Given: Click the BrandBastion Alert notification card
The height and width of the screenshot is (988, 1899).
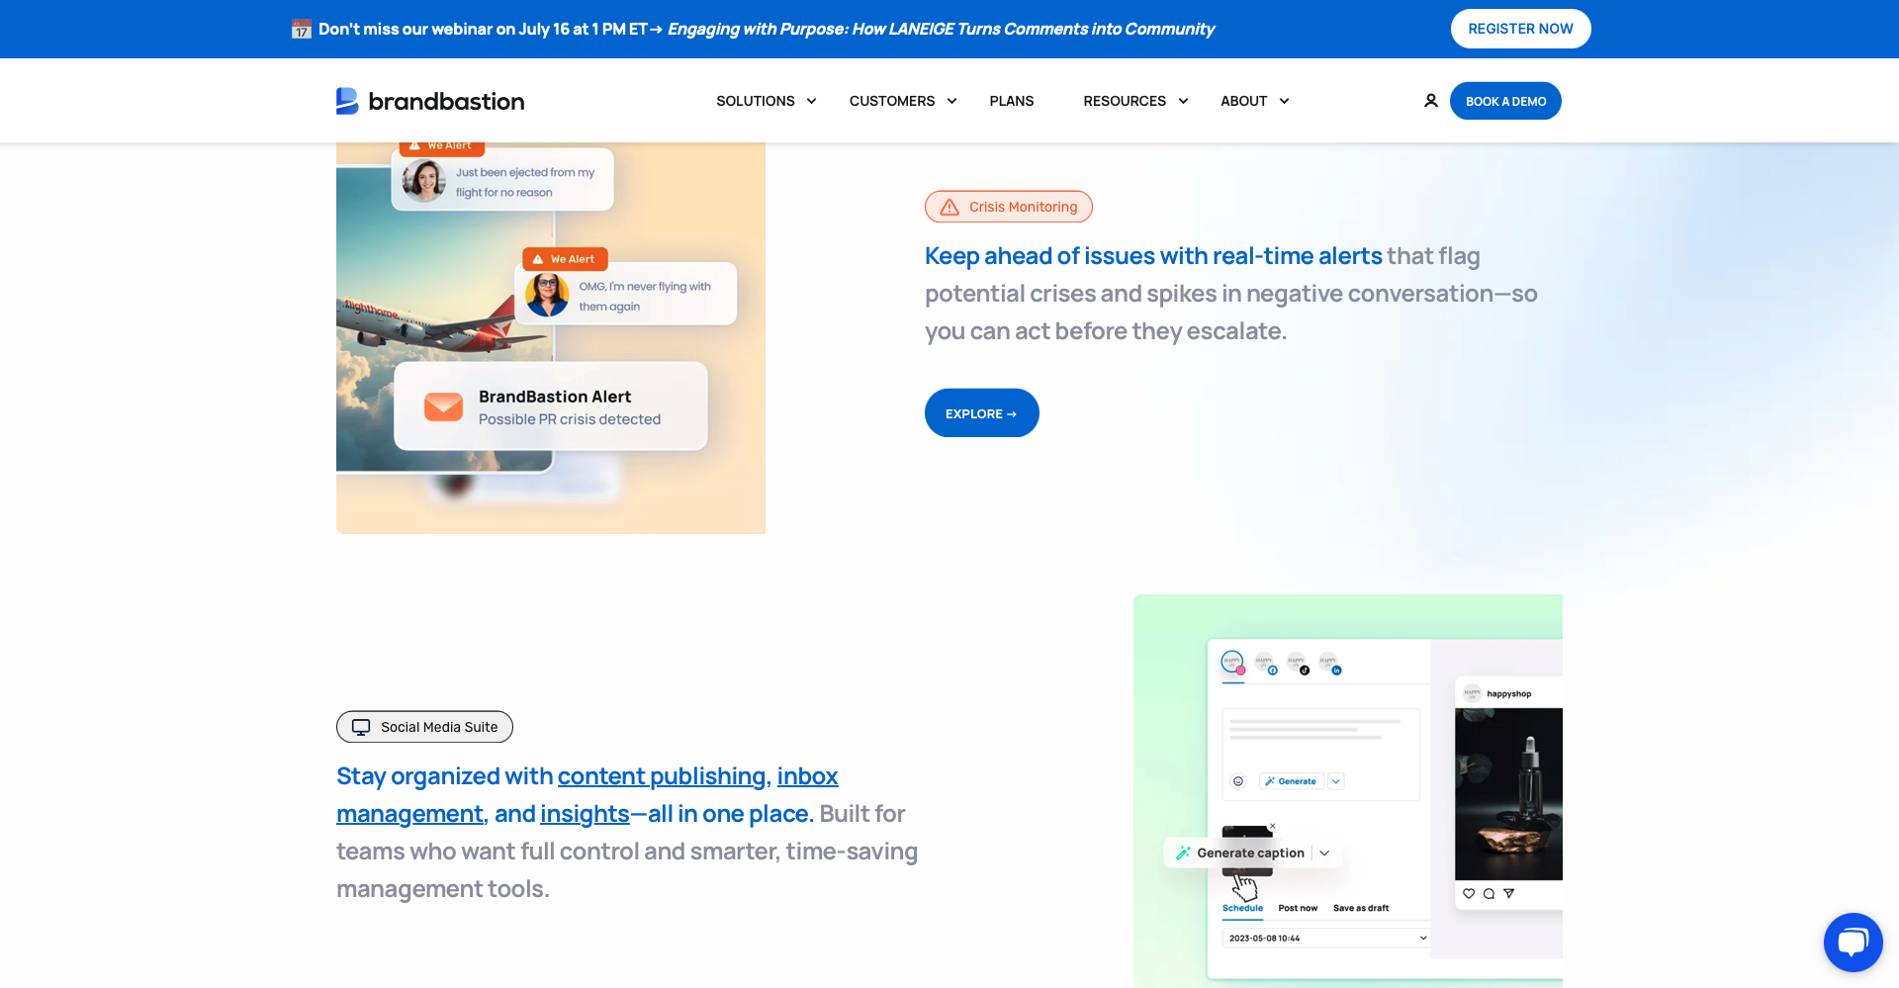Looking at the screenshot, I should pos(551,406).
